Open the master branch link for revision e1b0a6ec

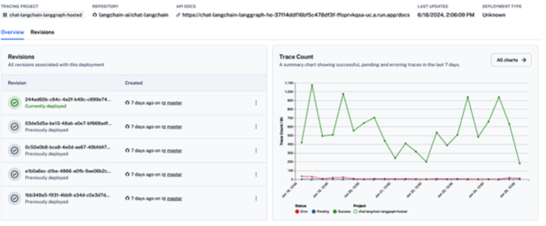174,174
